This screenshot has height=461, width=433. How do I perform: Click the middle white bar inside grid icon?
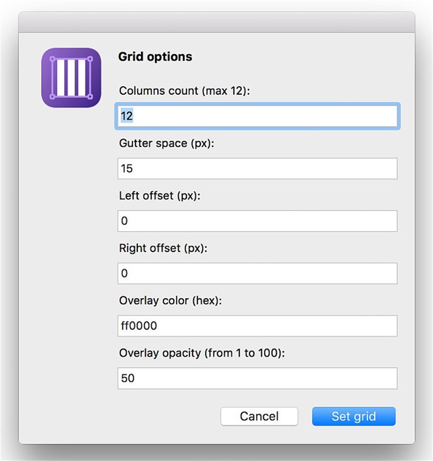(71, 78)
